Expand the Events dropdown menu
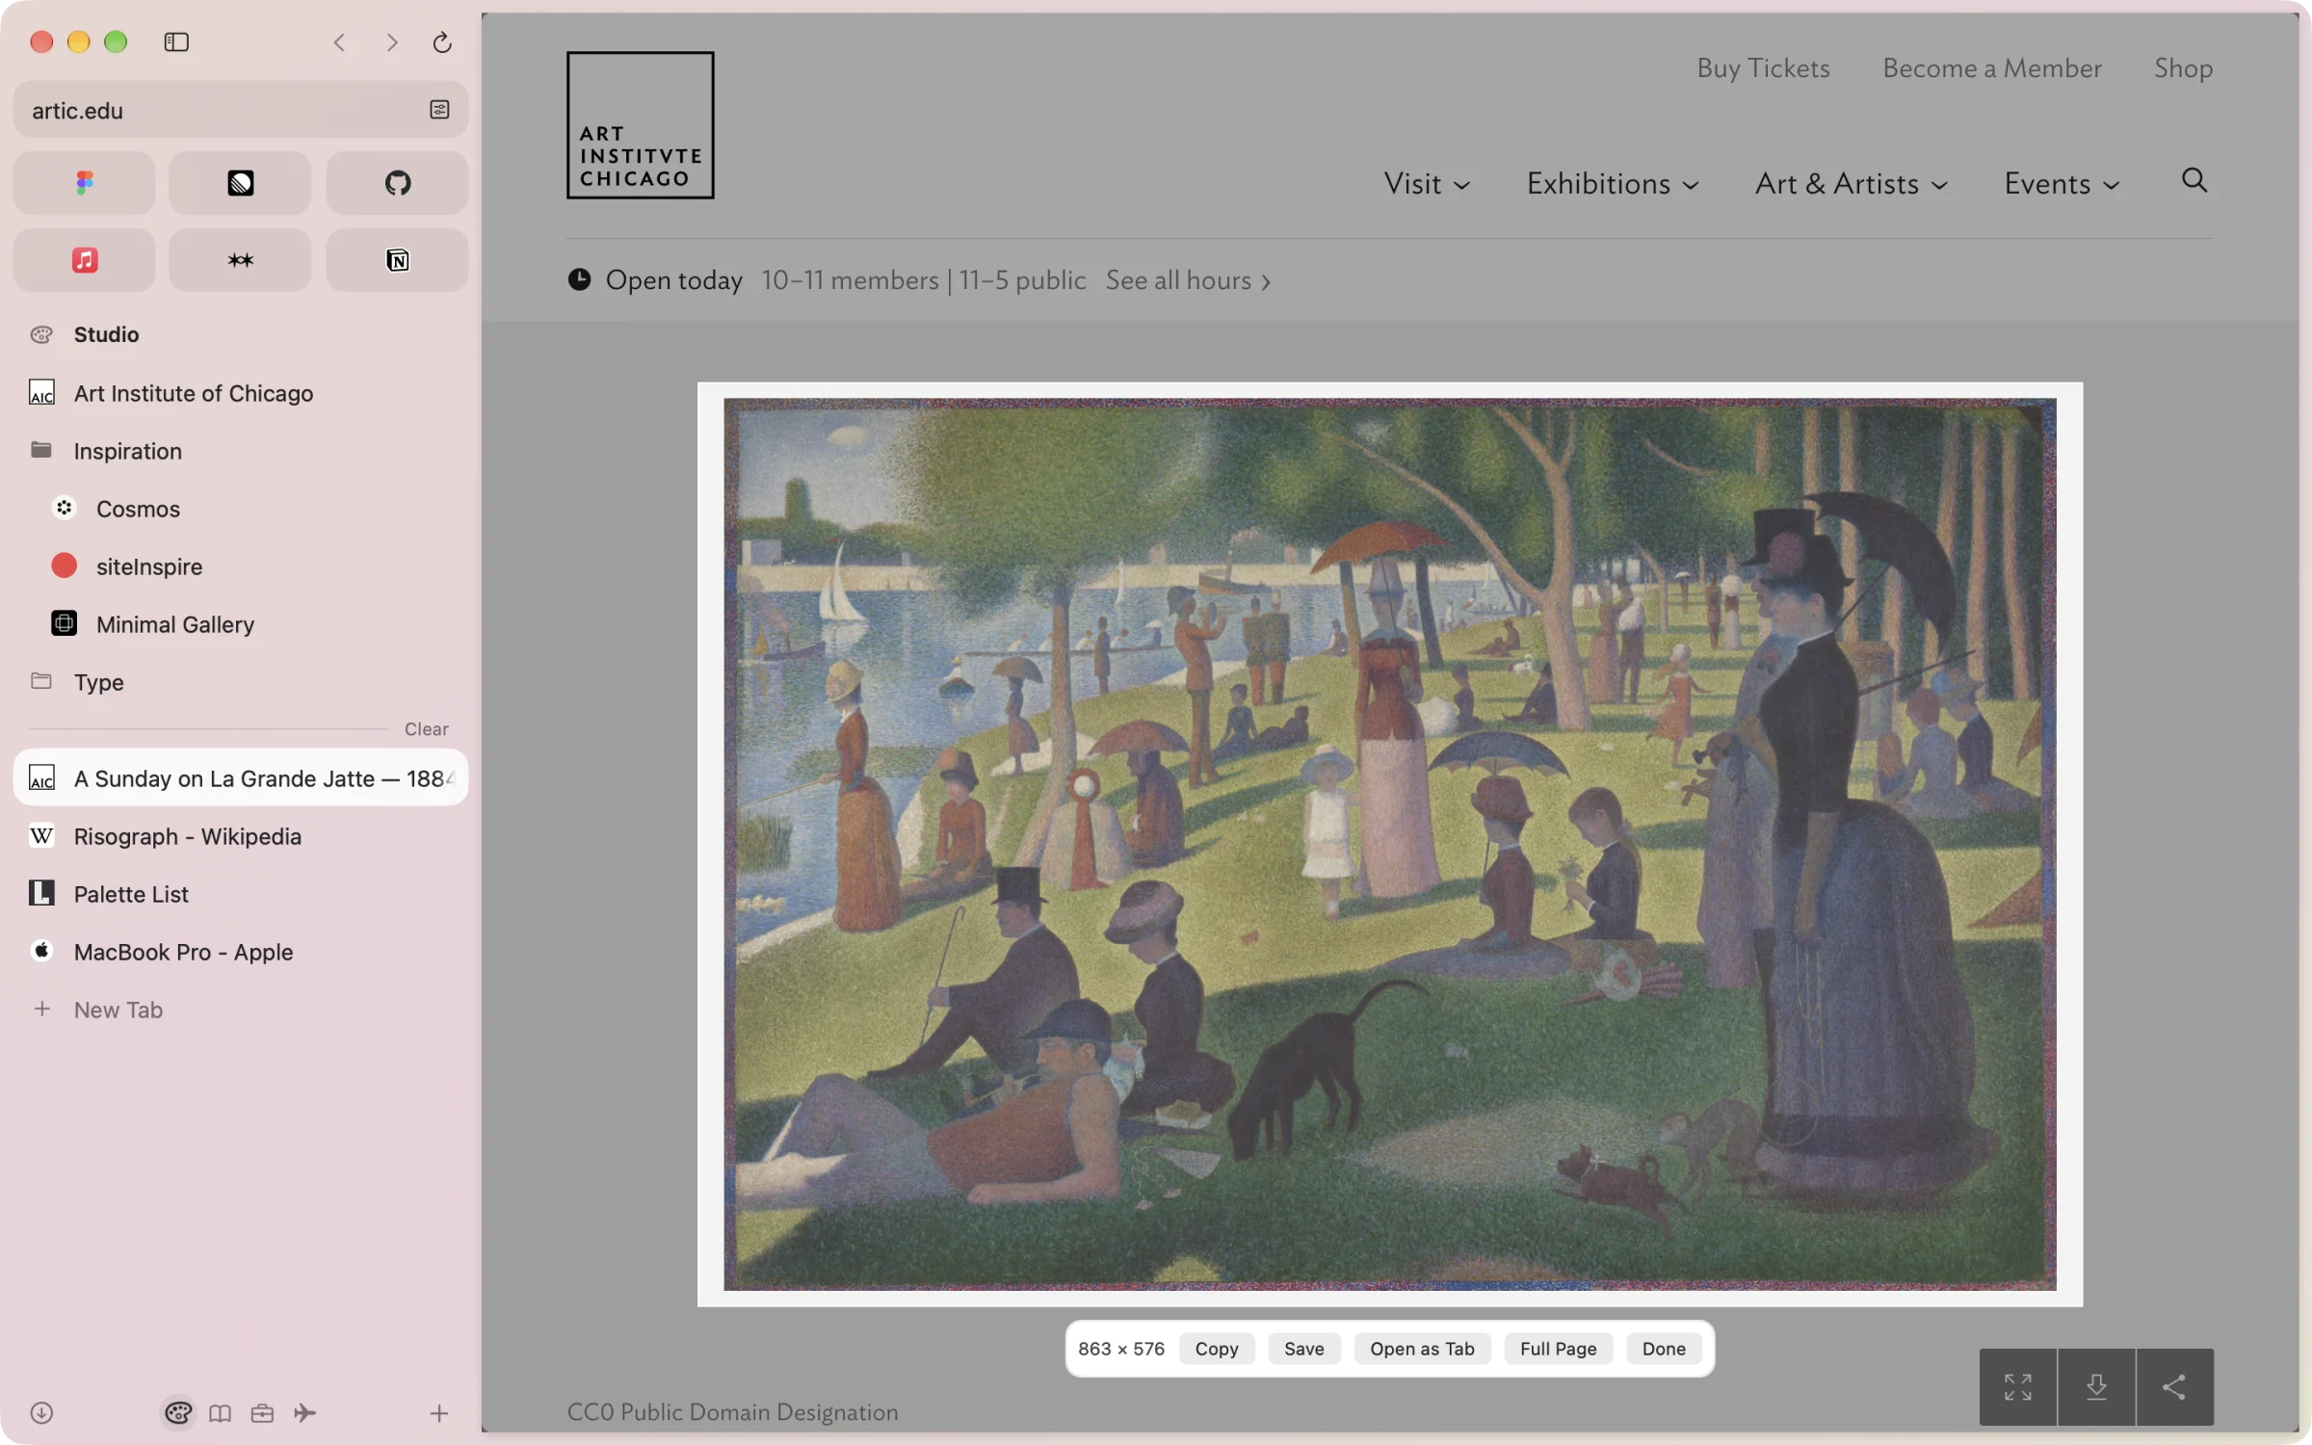This screenshot has width=2312, height=1445. [2062, 184]
